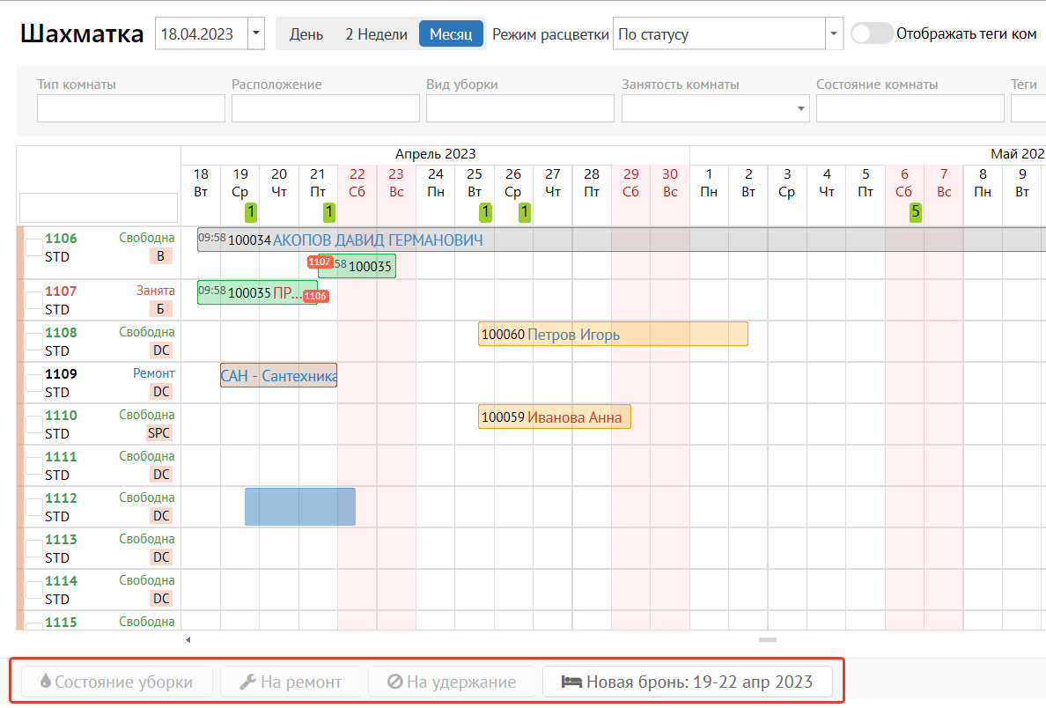Expand the room occupancy filter dropdown
This screenshot has height=708, width=1046.
tap(800, 108)
